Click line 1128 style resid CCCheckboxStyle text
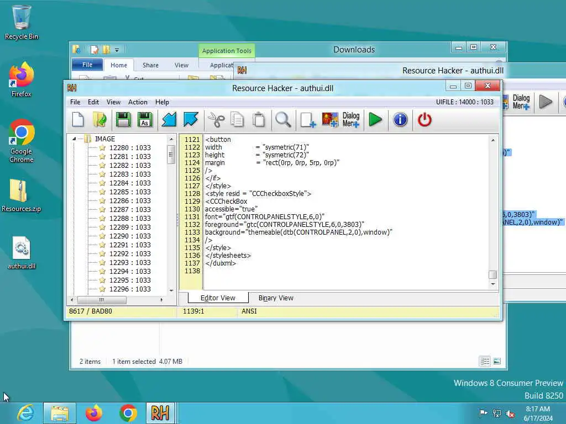Viewport: 566px width, 424px height. click(x=258, y=194)
